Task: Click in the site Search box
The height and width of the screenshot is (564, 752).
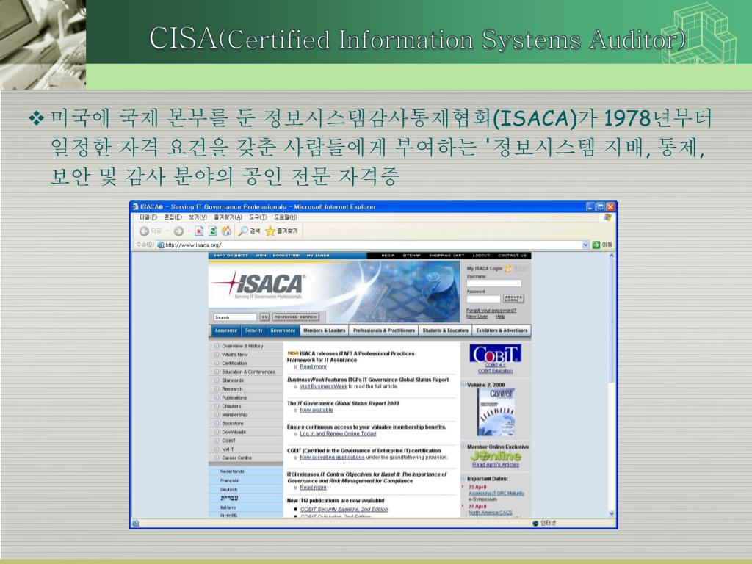Action: (x=235, y=317)
